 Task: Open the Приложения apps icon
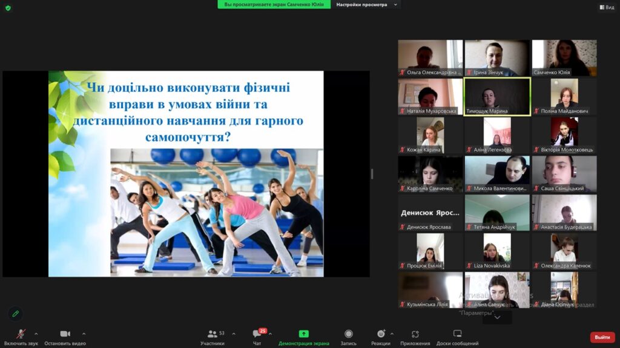click(x=415, y=334)
